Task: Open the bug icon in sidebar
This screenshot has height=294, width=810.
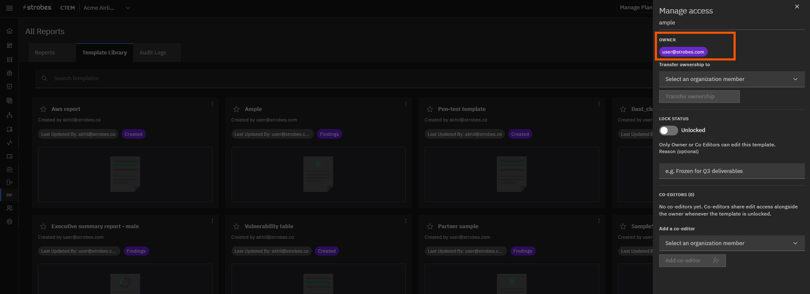Action: pyautogui.click(x=9, y=73)
